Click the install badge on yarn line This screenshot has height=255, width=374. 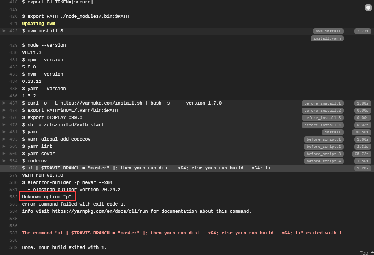coord(333,132)
